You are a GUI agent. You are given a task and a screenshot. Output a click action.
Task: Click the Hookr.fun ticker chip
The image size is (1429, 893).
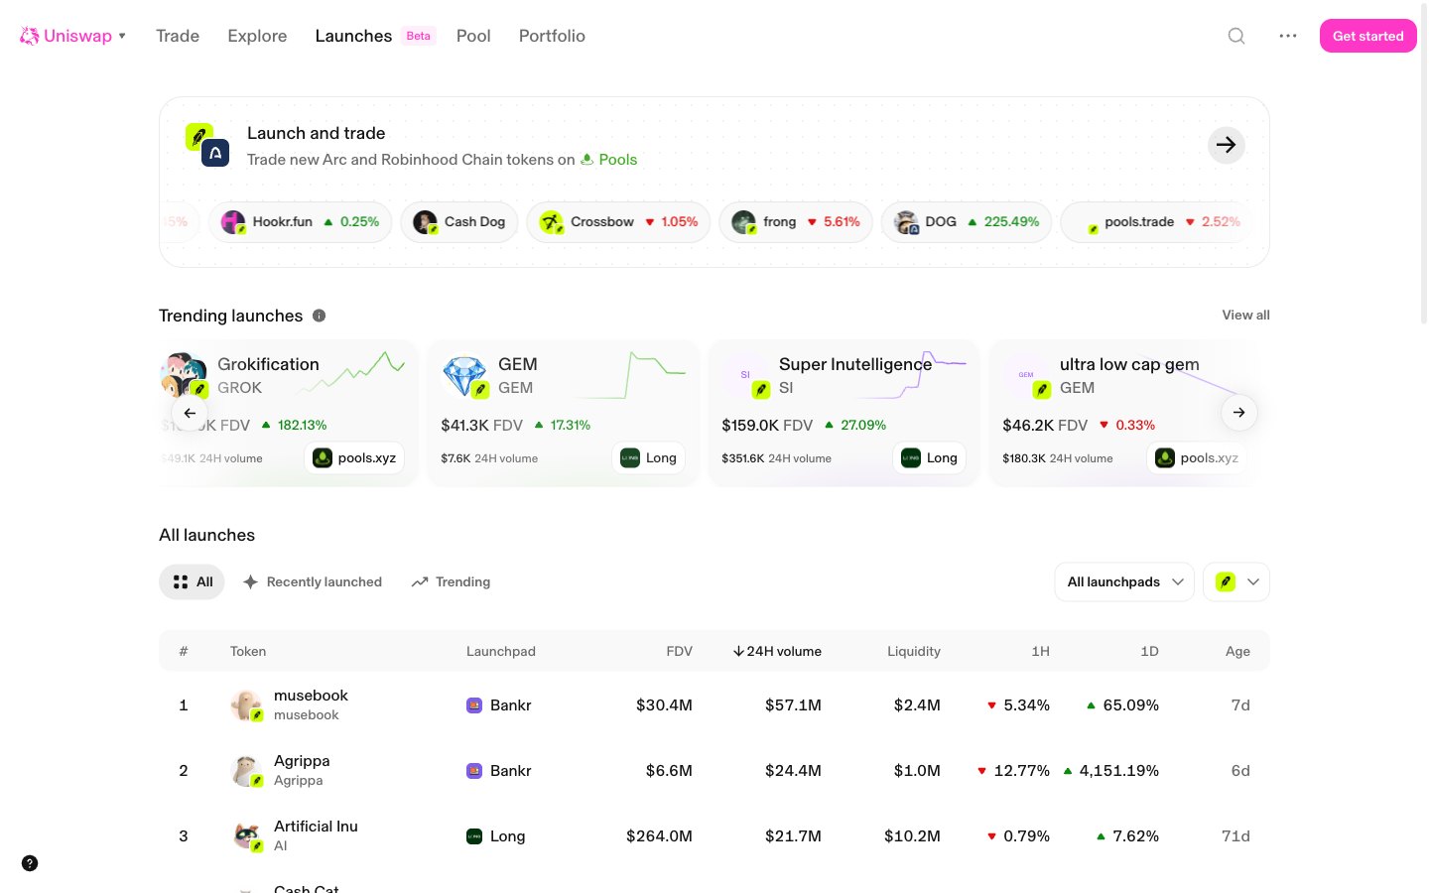300,222
